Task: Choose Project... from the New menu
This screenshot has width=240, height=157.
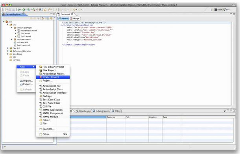Action: 53,80
